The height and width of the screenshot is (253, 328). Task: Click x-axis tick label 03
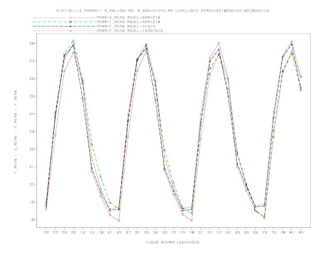55,232
